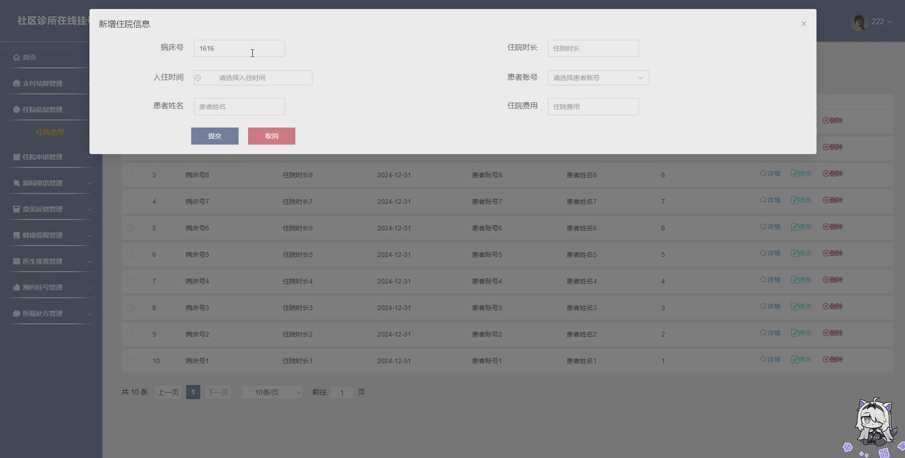
Task: Cancel the dialog using 取消 button
Action: [x=271, y=136]
